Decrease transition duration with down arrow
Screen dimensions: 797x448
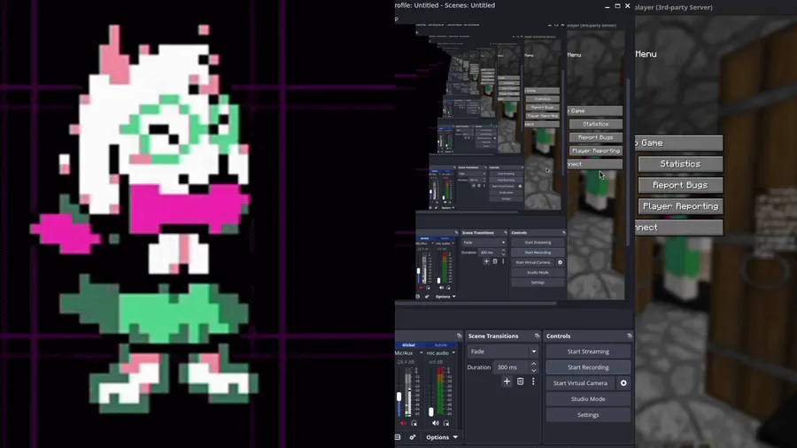point(534,370)
